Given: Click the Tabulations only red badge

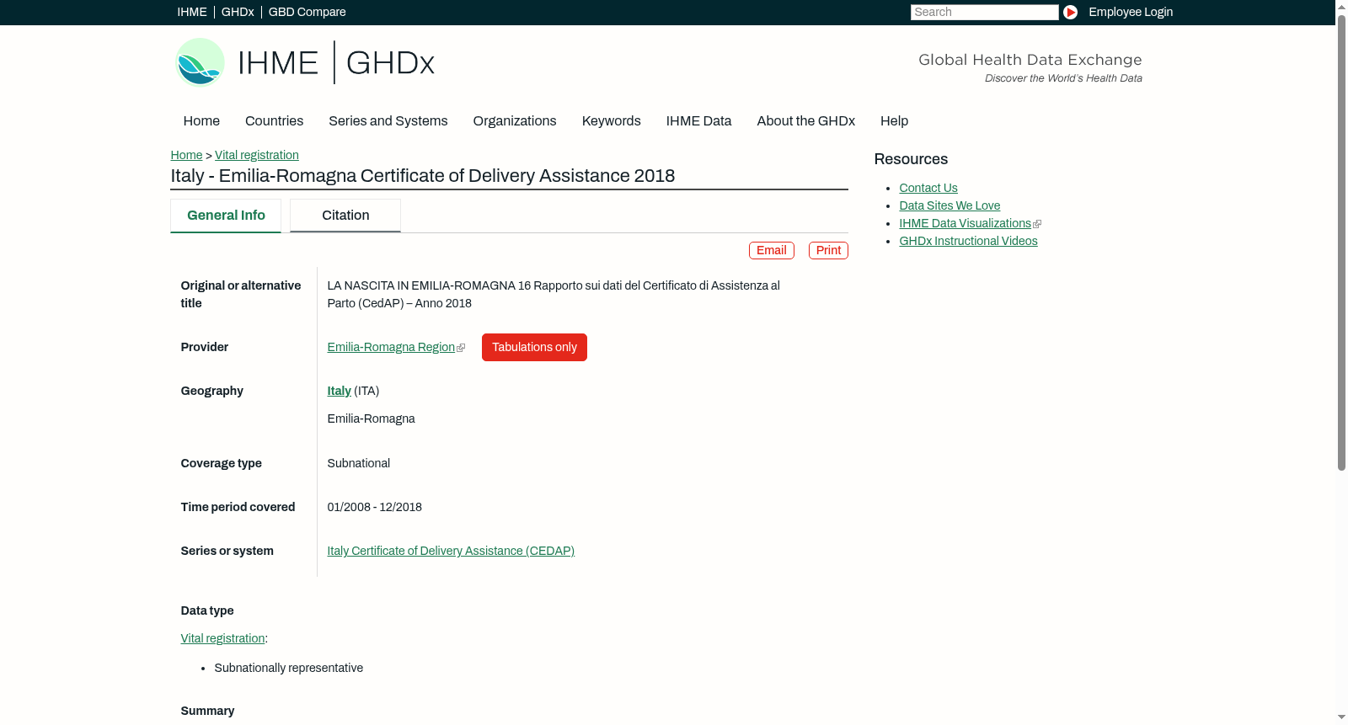Looking at the screenshot, I should (534, 348).
